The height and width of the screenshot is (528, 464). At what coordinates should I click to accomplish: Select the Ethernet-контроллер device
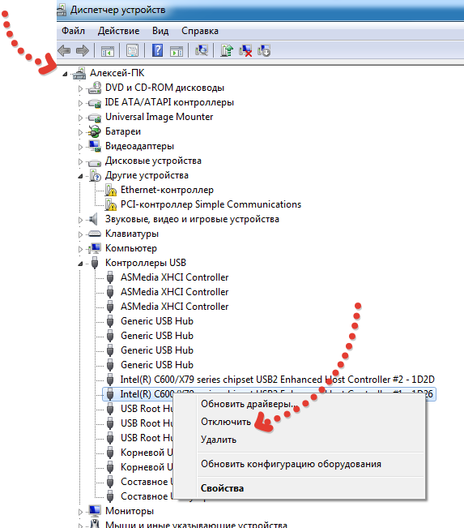tap(167, 190)
